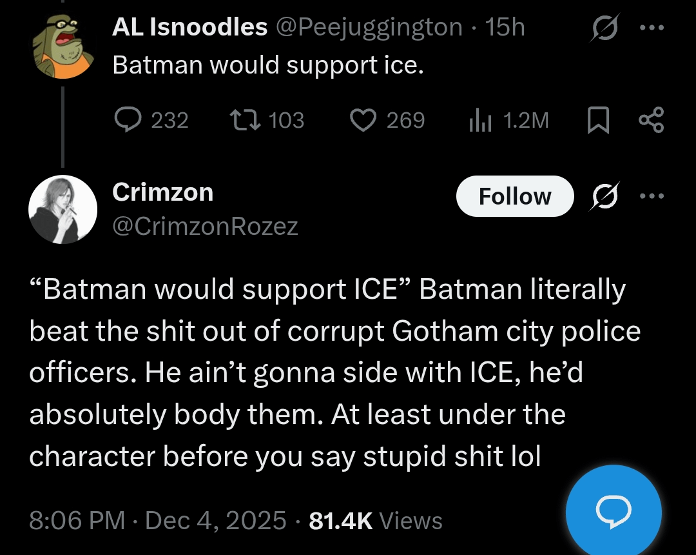
Task: Open the AL Isnoodles display name
Action: pos(189,27)
